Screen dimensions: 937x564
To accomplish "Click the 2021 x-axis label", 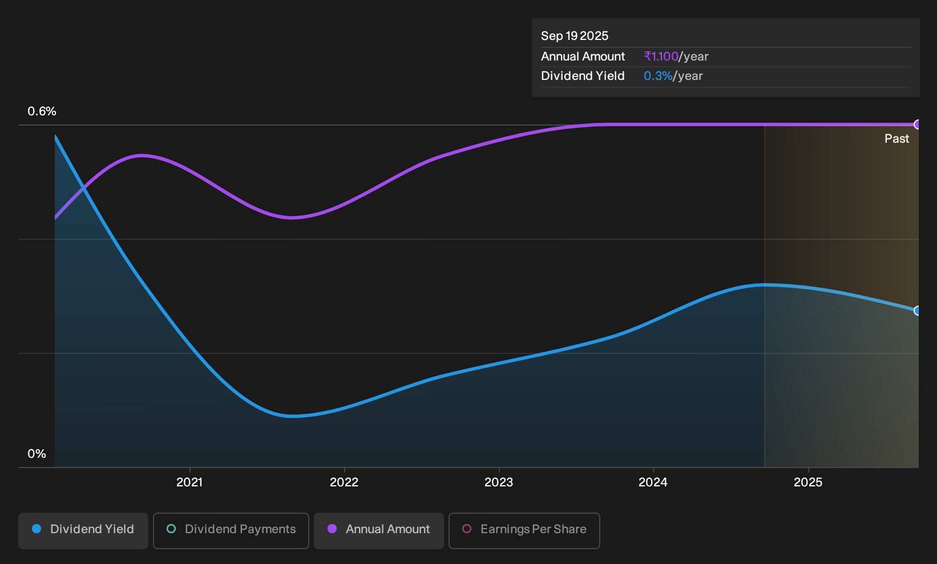I will click(189, 482).
